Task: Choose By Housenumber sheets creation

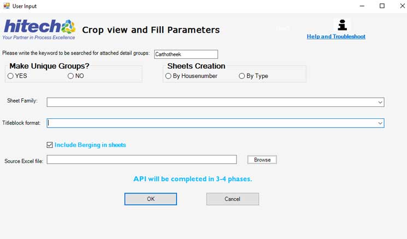Action: tap(168, 76)
